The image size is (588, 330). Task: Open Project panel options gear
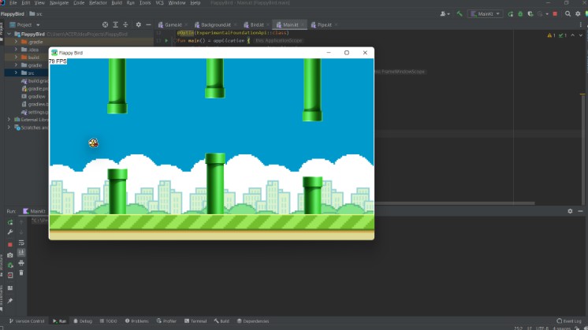coord(139,24)
